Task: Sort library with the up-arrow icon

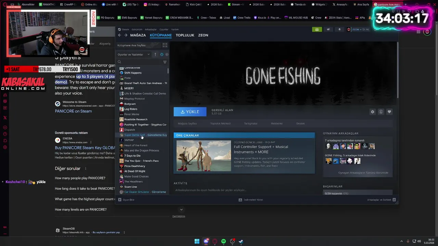Action: pyautogui.click(x=155, y=54)
